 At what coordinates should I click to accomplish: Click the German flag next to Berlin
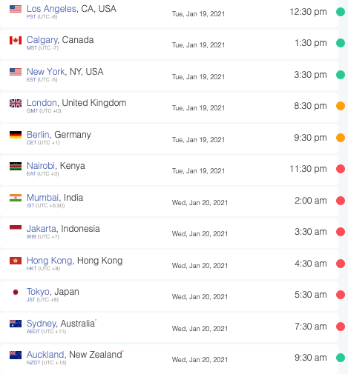(x=16, y=135)
